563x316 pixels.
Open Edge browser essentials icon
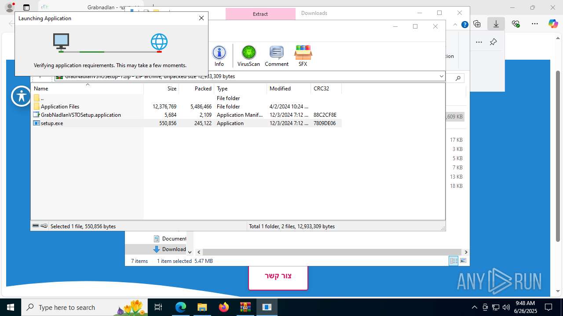tap(515, 24)
